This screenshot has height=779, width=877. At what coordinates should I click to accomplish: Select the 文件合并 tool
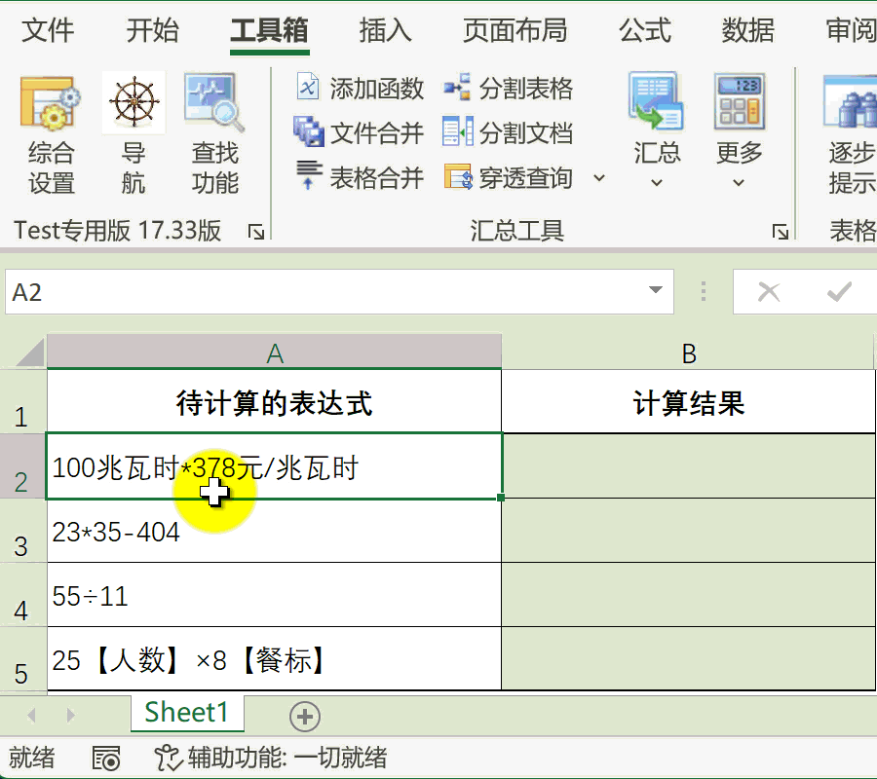click(361, 132)
